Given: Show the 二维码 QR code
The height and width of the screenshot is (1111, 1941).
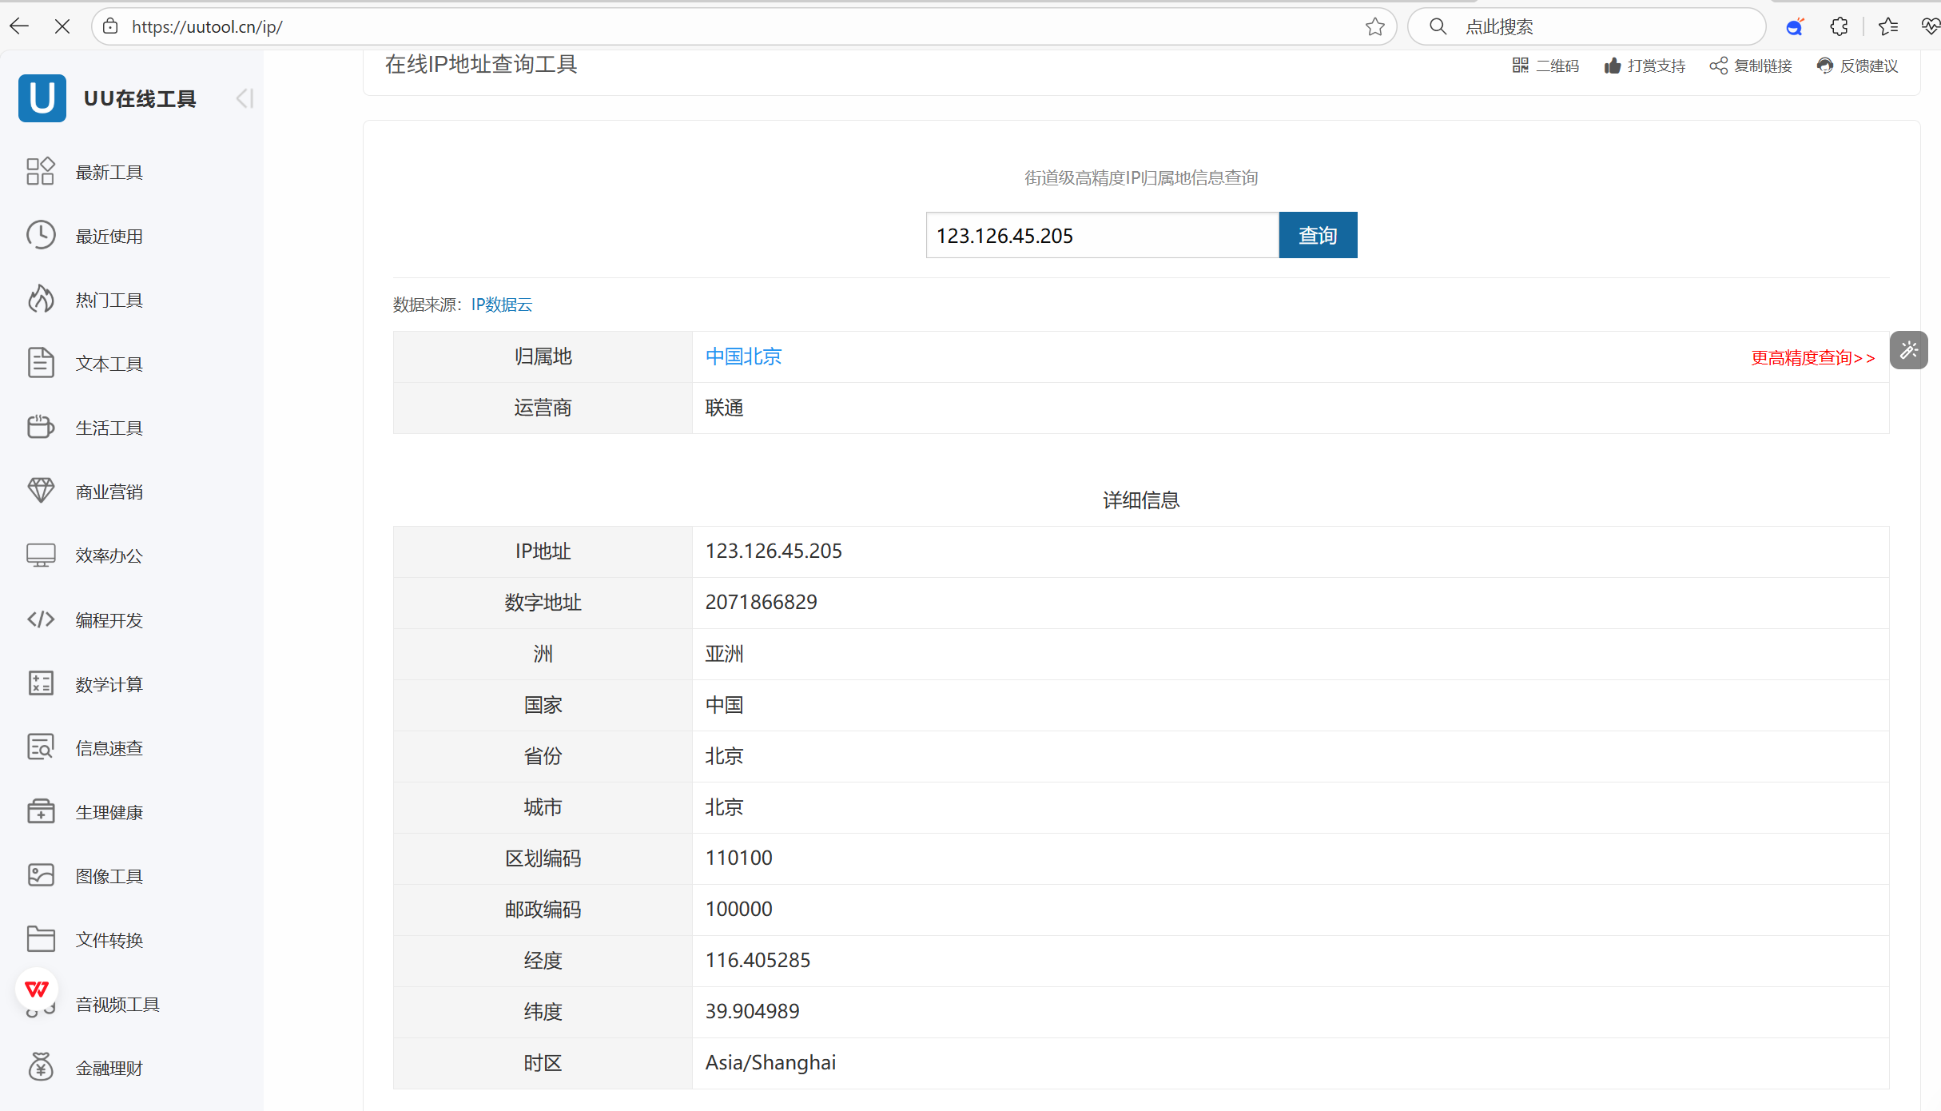Looking at the screenshot, I should 1545,66.
